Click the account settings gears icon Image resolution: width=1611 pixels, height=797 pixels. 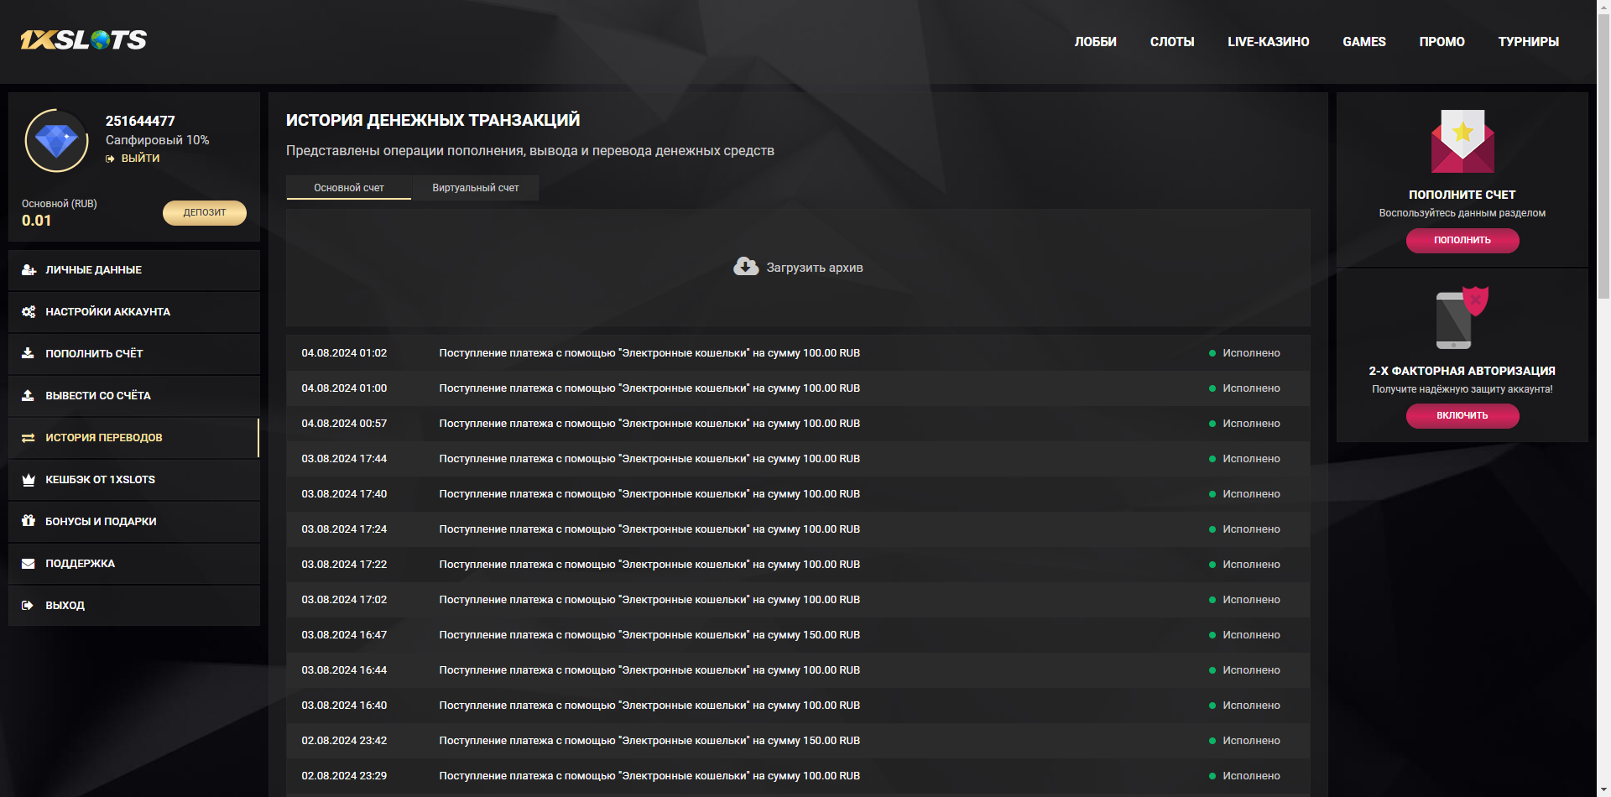pos(29,312)
